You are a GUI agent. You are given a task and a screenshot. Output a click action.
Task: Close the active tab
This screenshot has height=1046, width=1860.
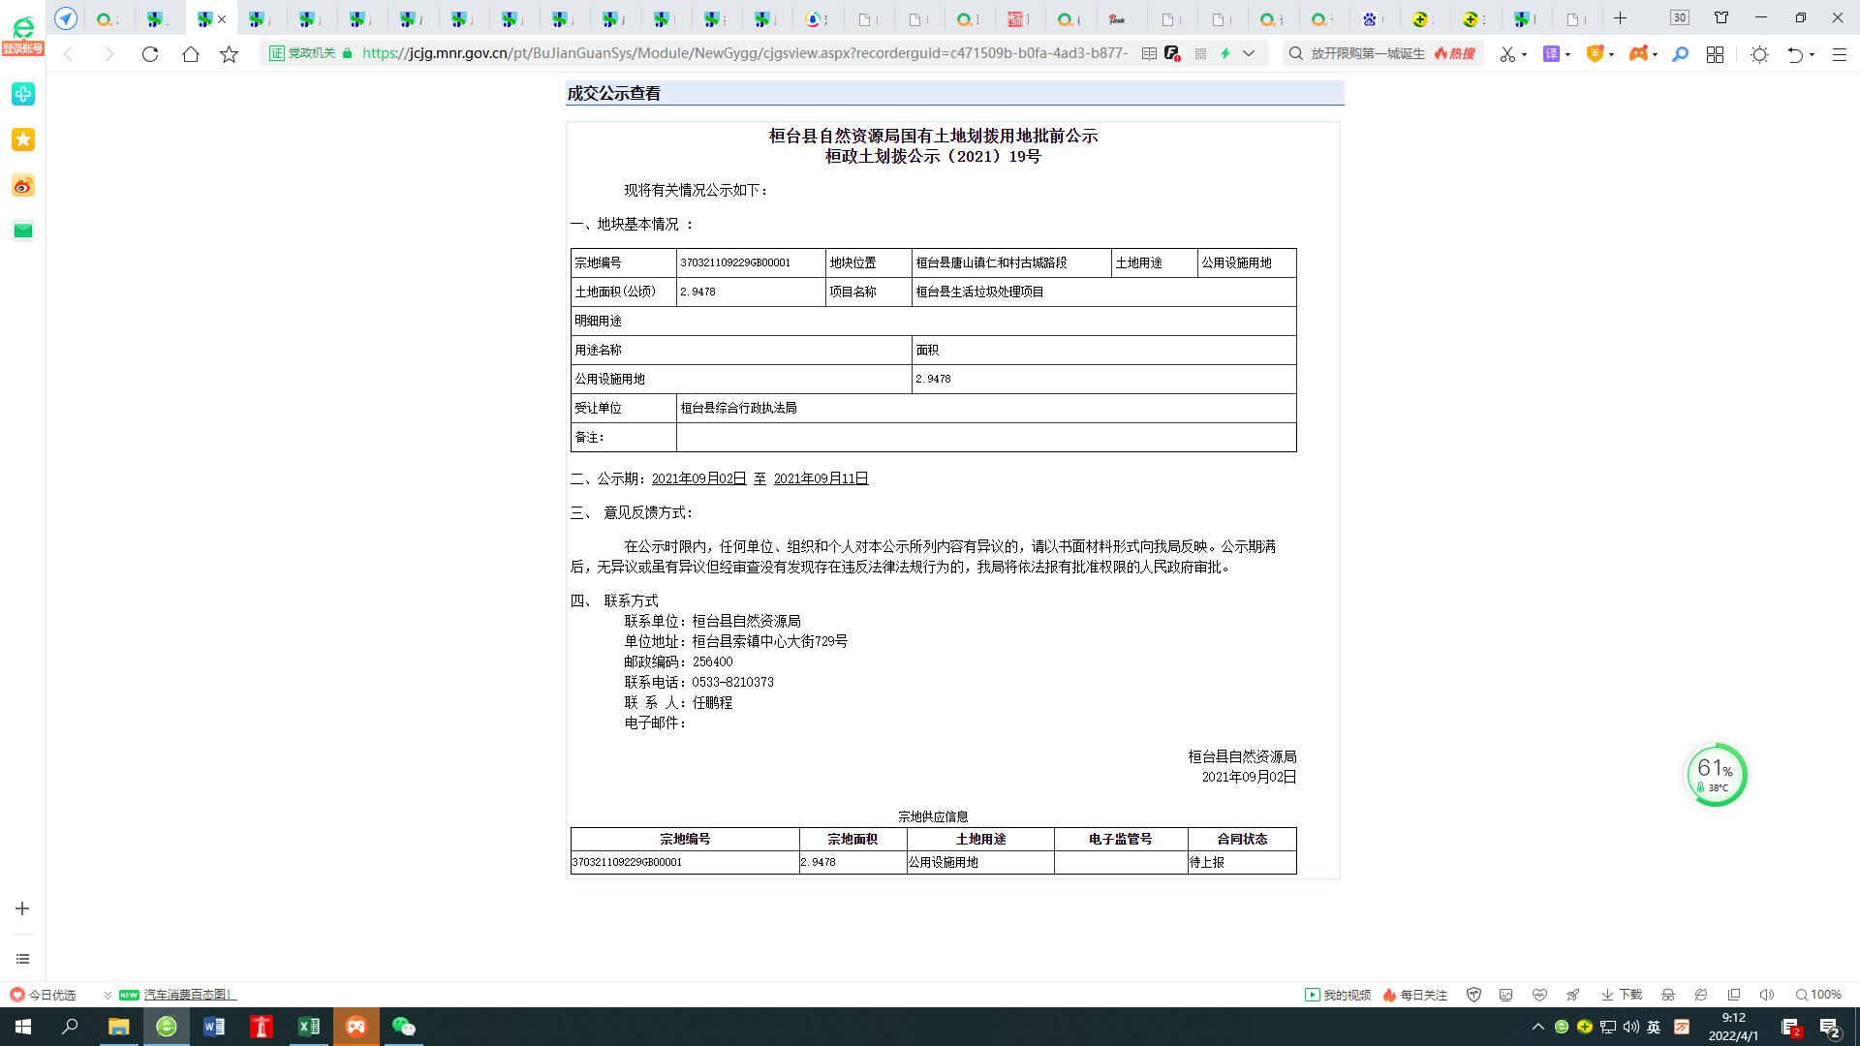pos(222,19)
